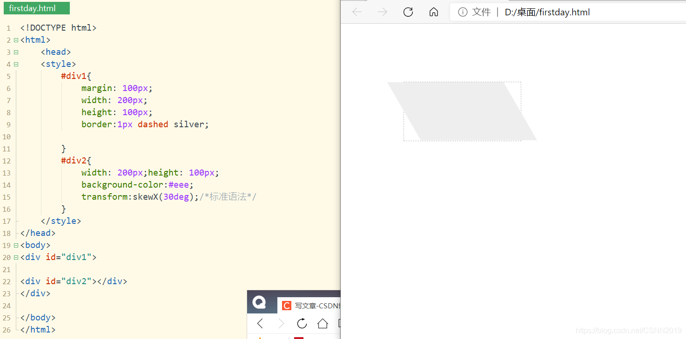This screenshot has width=686, height=339.
Task: Click the Edge browser forward arrow
Action: pos(383,12)
